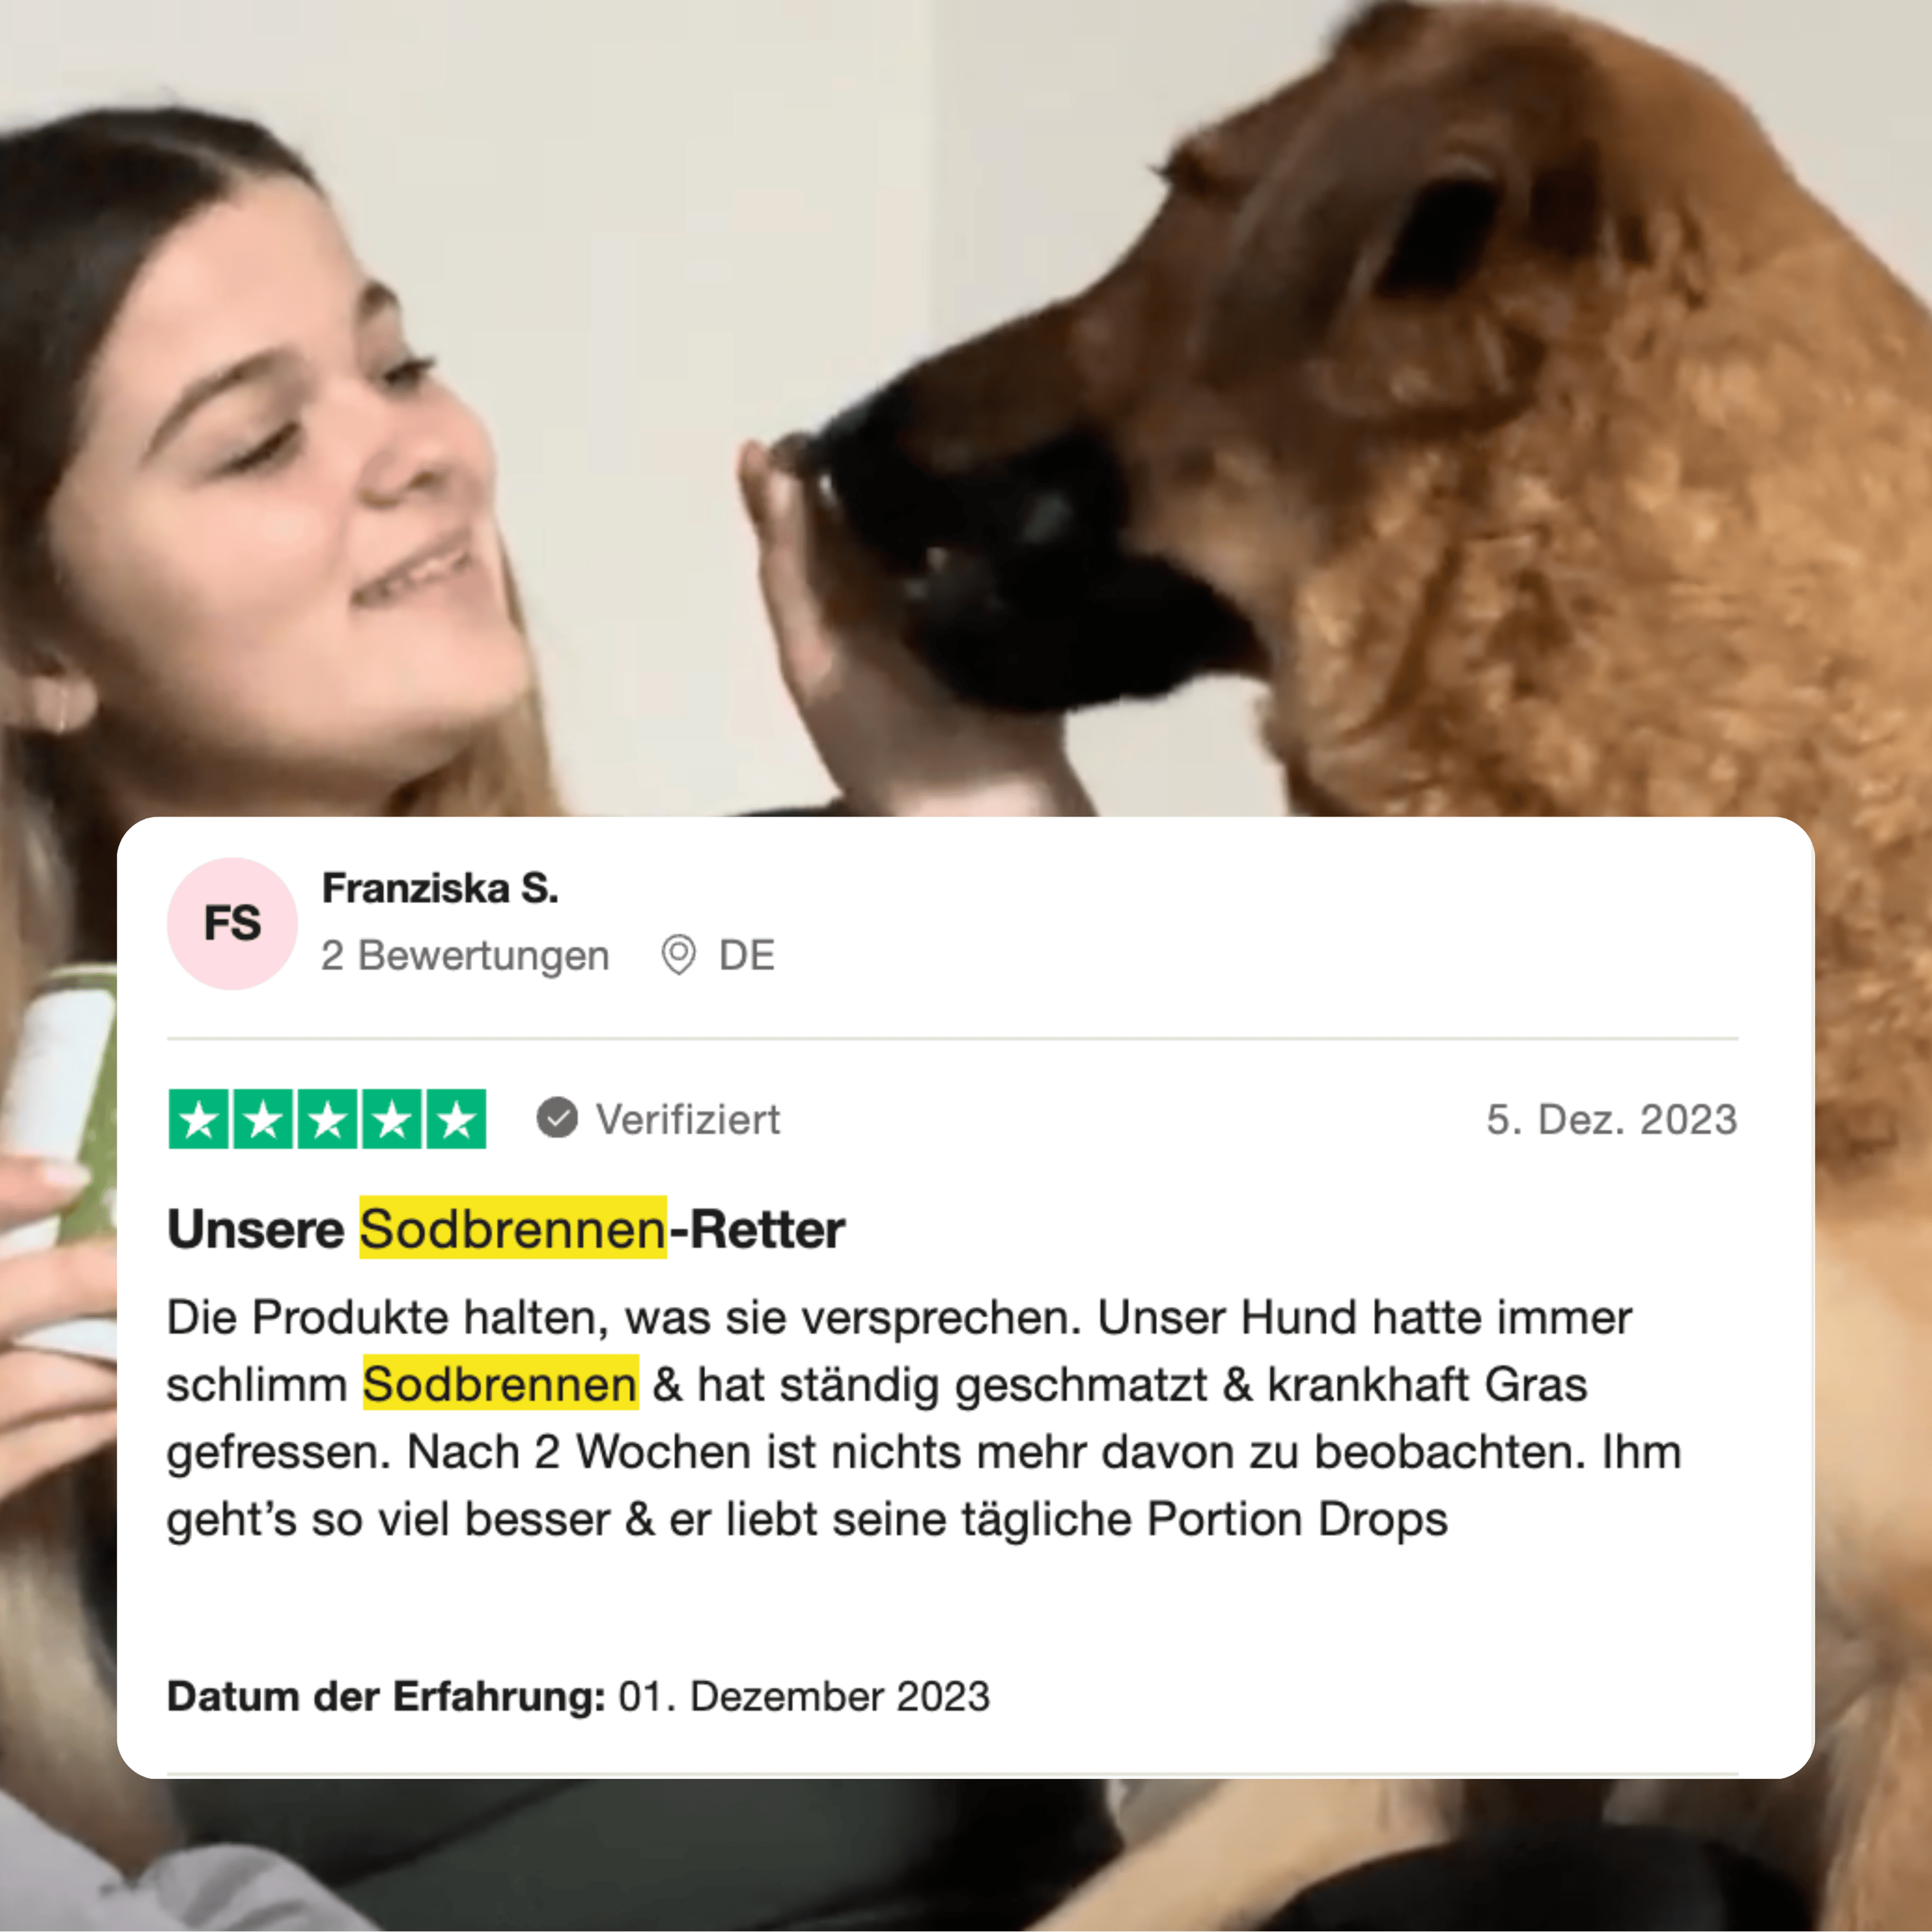Click the pink FS avatar circle

pyautogui.click(x=232, y=924)
